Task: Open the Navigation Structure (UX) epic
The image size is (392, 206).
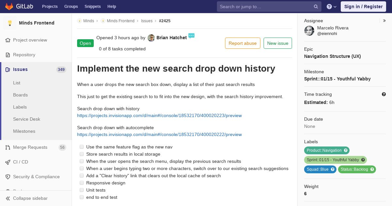Action: [x=333, y=56]
